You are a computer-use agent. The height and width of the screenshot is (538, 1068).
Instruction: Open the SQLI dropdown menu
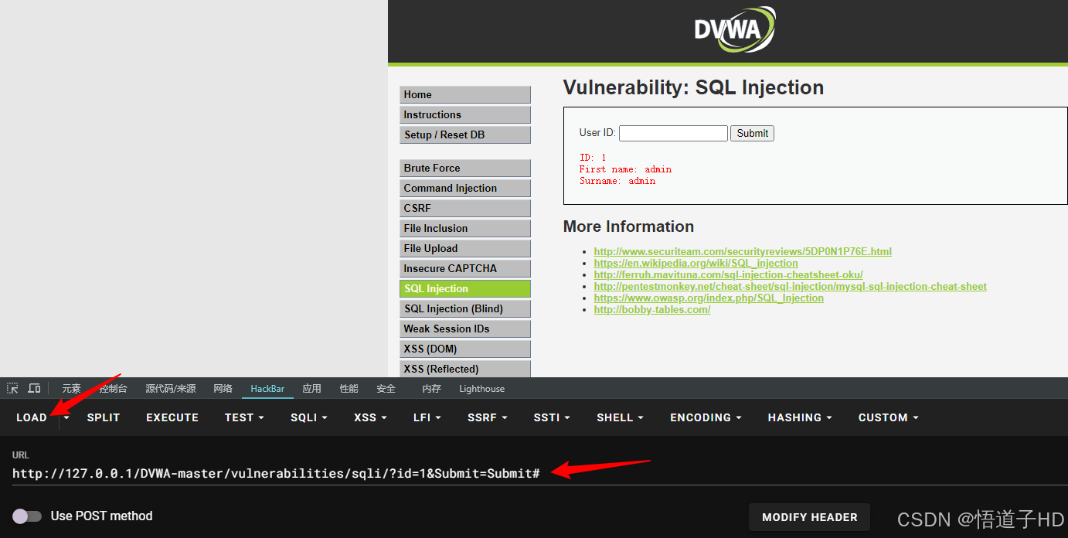(x=309, y=417)
